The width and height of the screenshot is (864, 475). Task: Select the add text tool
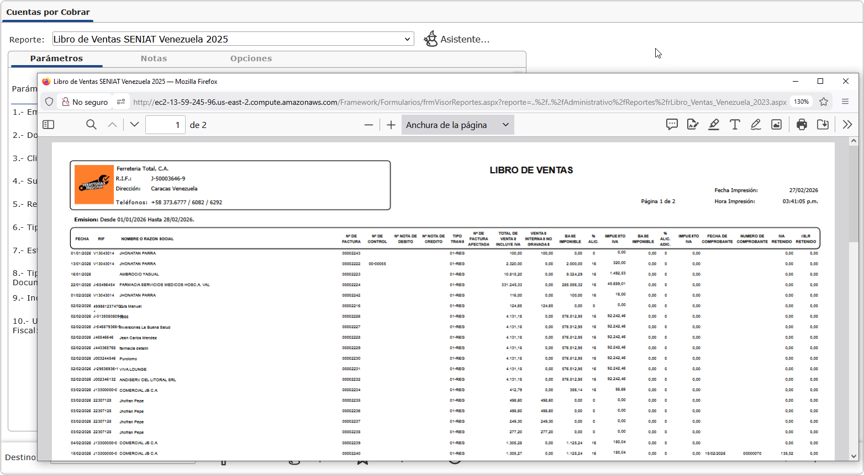click(735, 125)
